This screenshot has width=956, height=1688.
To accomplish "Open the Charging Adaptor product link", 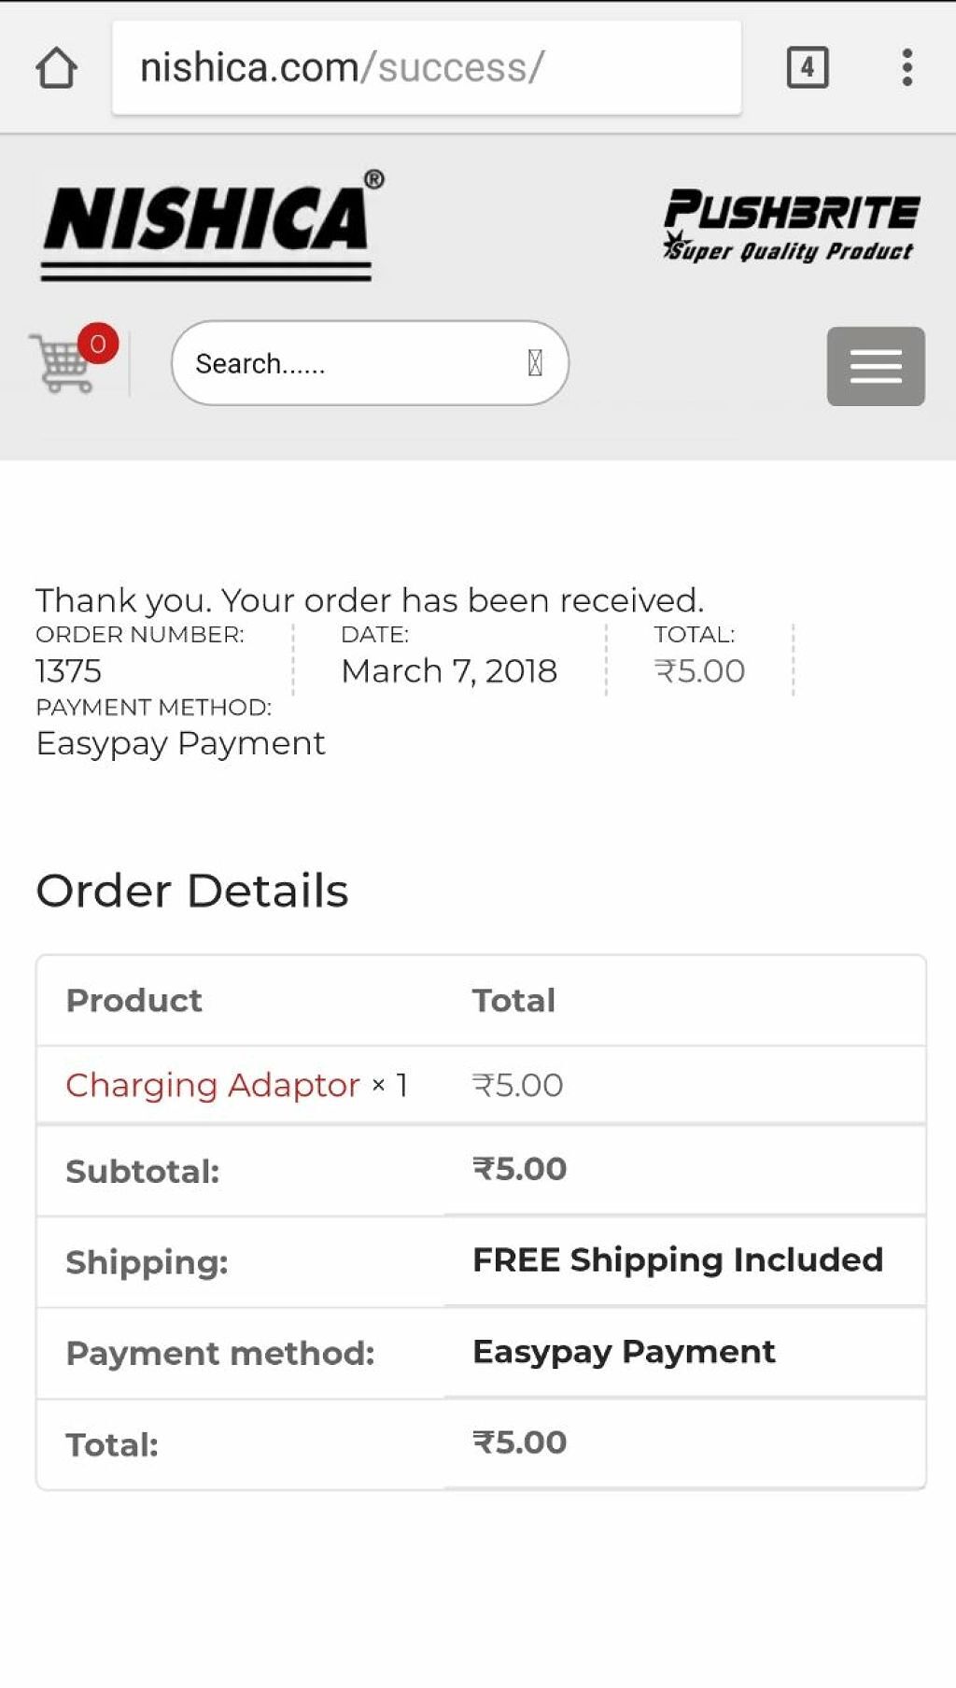I will click(213, 1085).
